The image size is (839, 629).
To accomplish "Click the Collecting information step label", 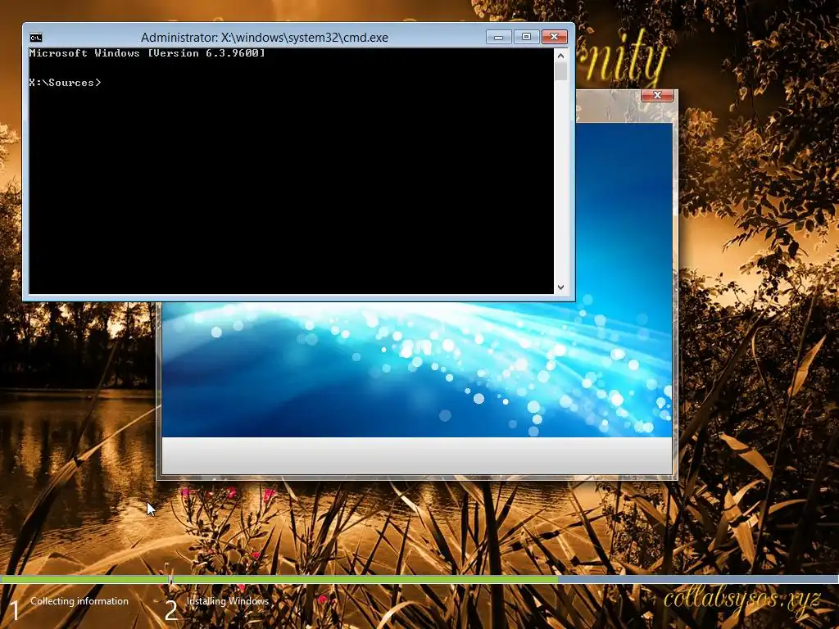I will [79, 601].
